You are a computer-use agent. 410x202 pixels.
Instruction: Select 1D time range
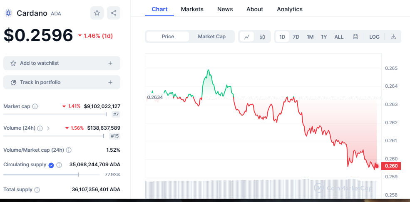282,37
